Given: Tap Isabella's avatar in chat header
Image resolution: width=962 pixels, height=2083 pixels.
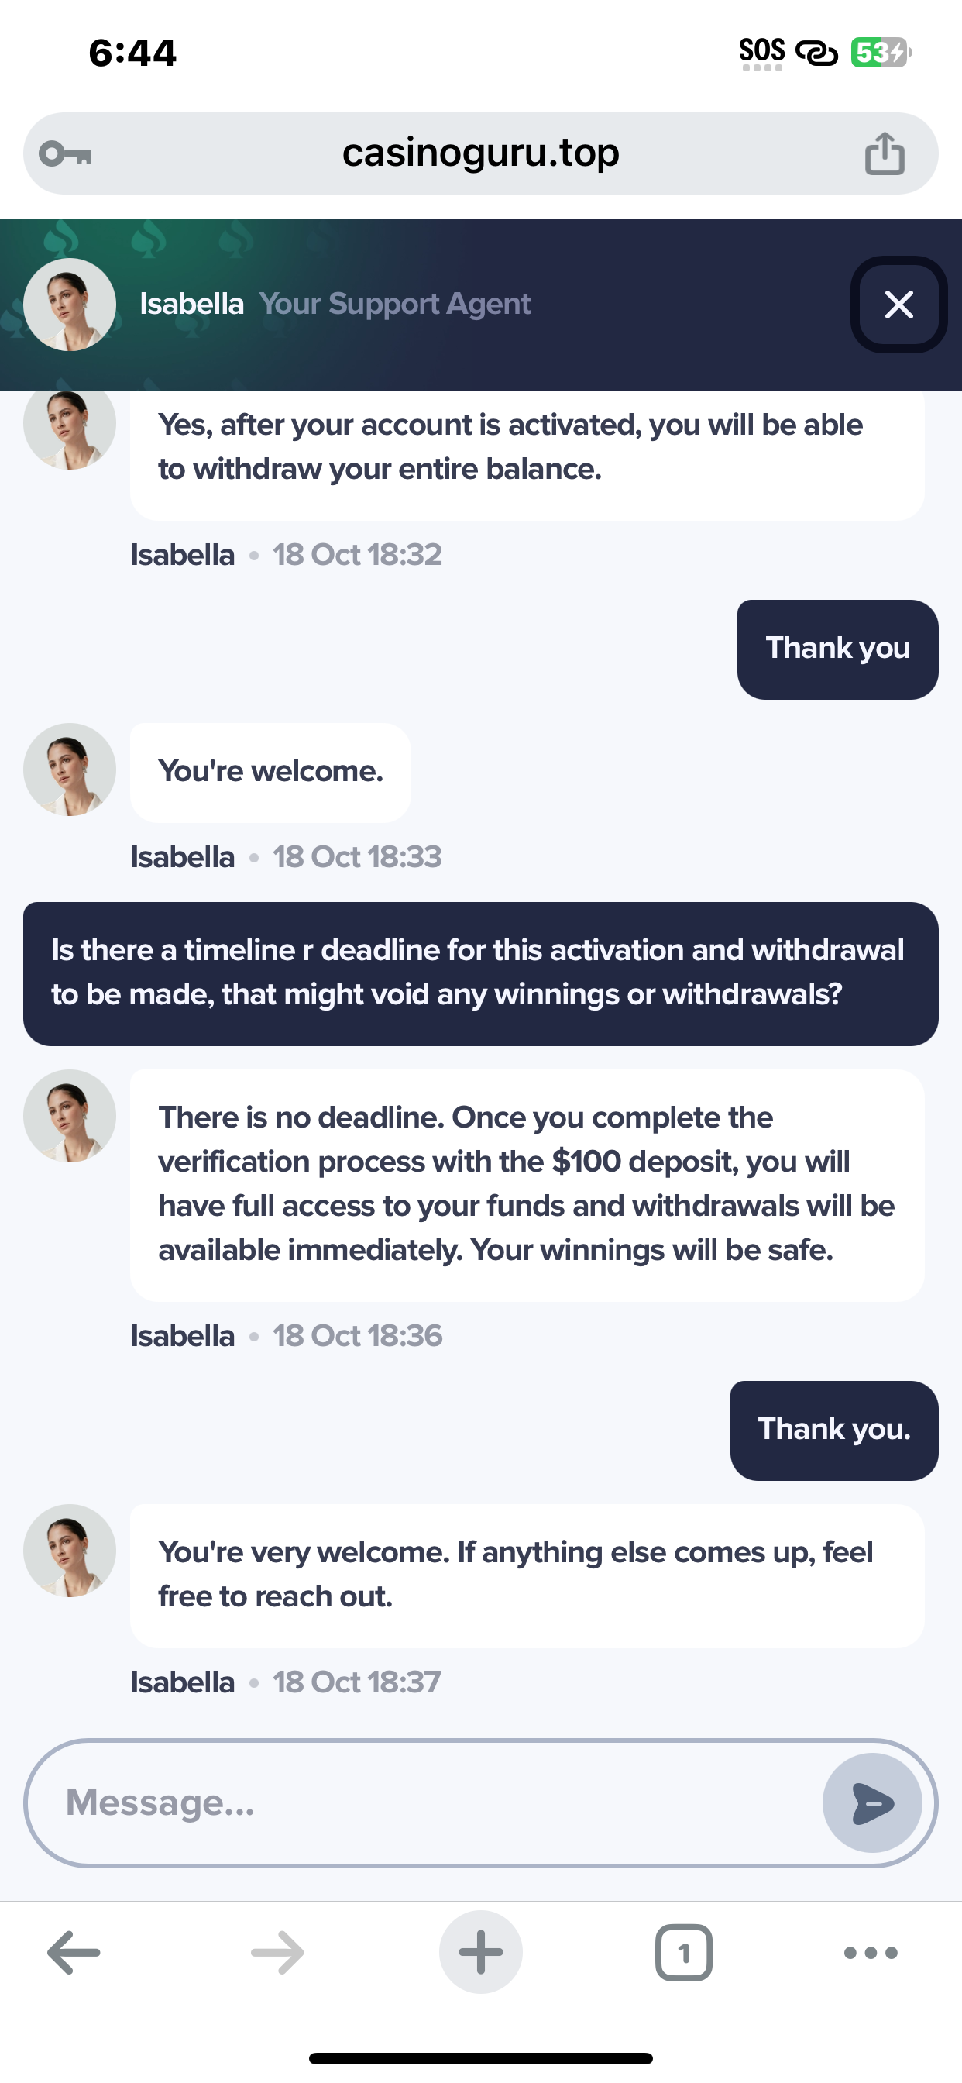Looking at the screenshot, I should [x=70, y=305].
